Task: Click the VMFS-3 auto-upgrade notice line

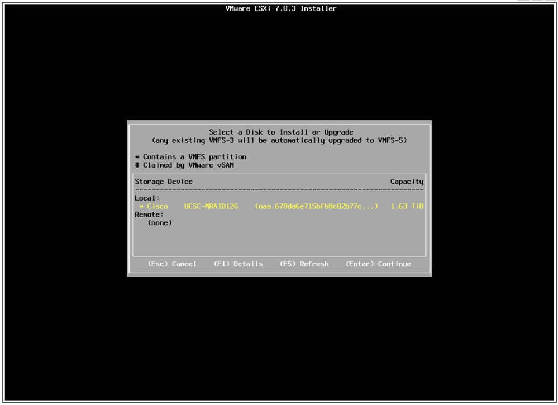Action: coord(279,141)
